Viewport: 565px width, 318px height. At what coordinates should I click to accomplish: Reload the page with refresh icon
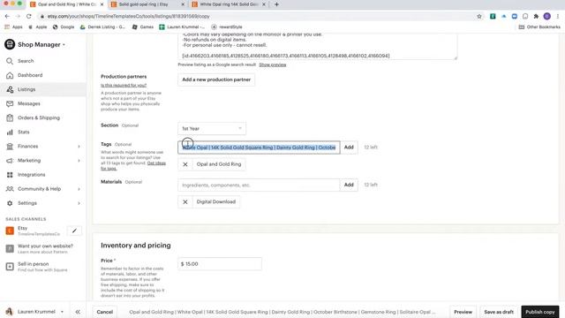(29, 16)
